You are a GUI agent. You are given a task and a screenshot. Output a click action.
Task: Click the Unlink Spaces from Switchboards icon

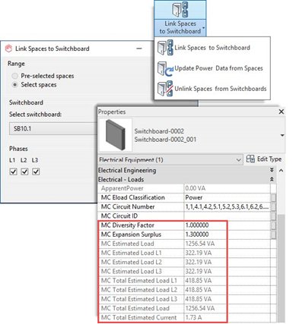pos(165,89)
